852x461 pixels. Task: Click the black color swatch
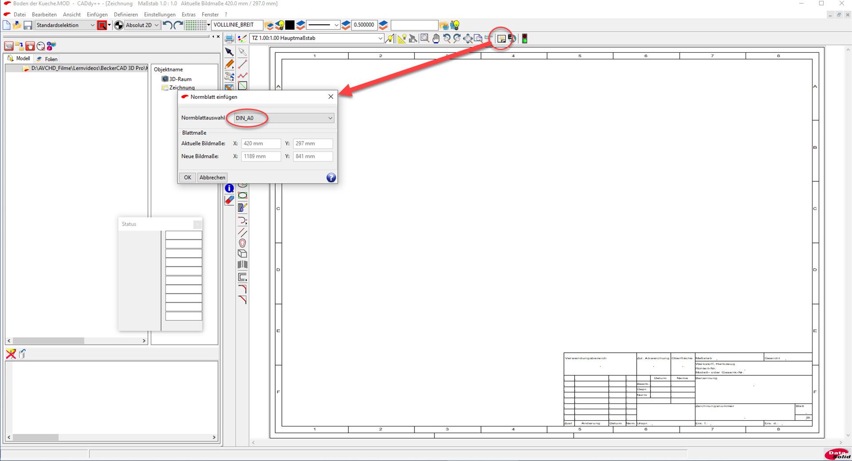290,25
